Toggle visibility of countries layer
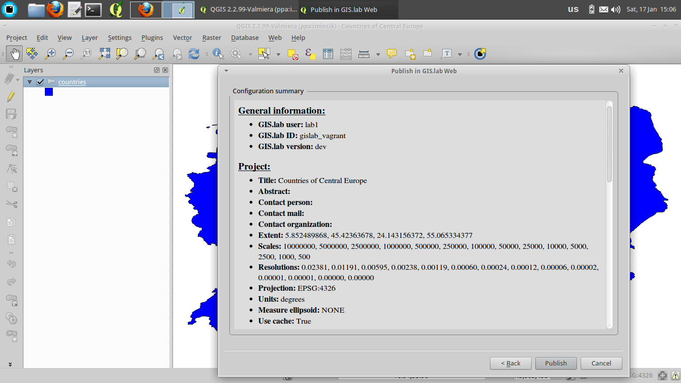The height and width of the screenshot is (383, 681). (x=40, y=82)
